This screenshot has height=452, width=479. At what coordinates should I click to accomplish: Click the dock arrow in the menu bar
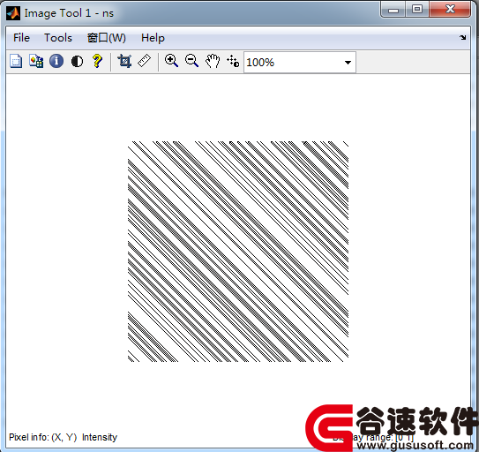click(x=463, y=38)
